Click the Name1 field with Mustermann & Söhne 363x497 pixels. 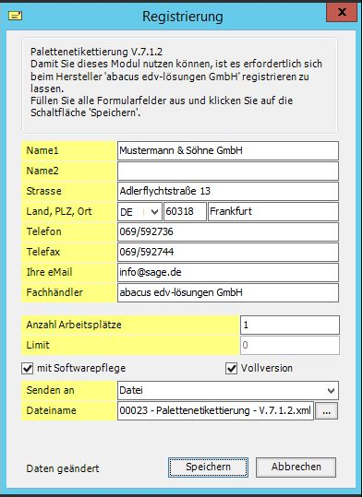(x=228, y=150)
